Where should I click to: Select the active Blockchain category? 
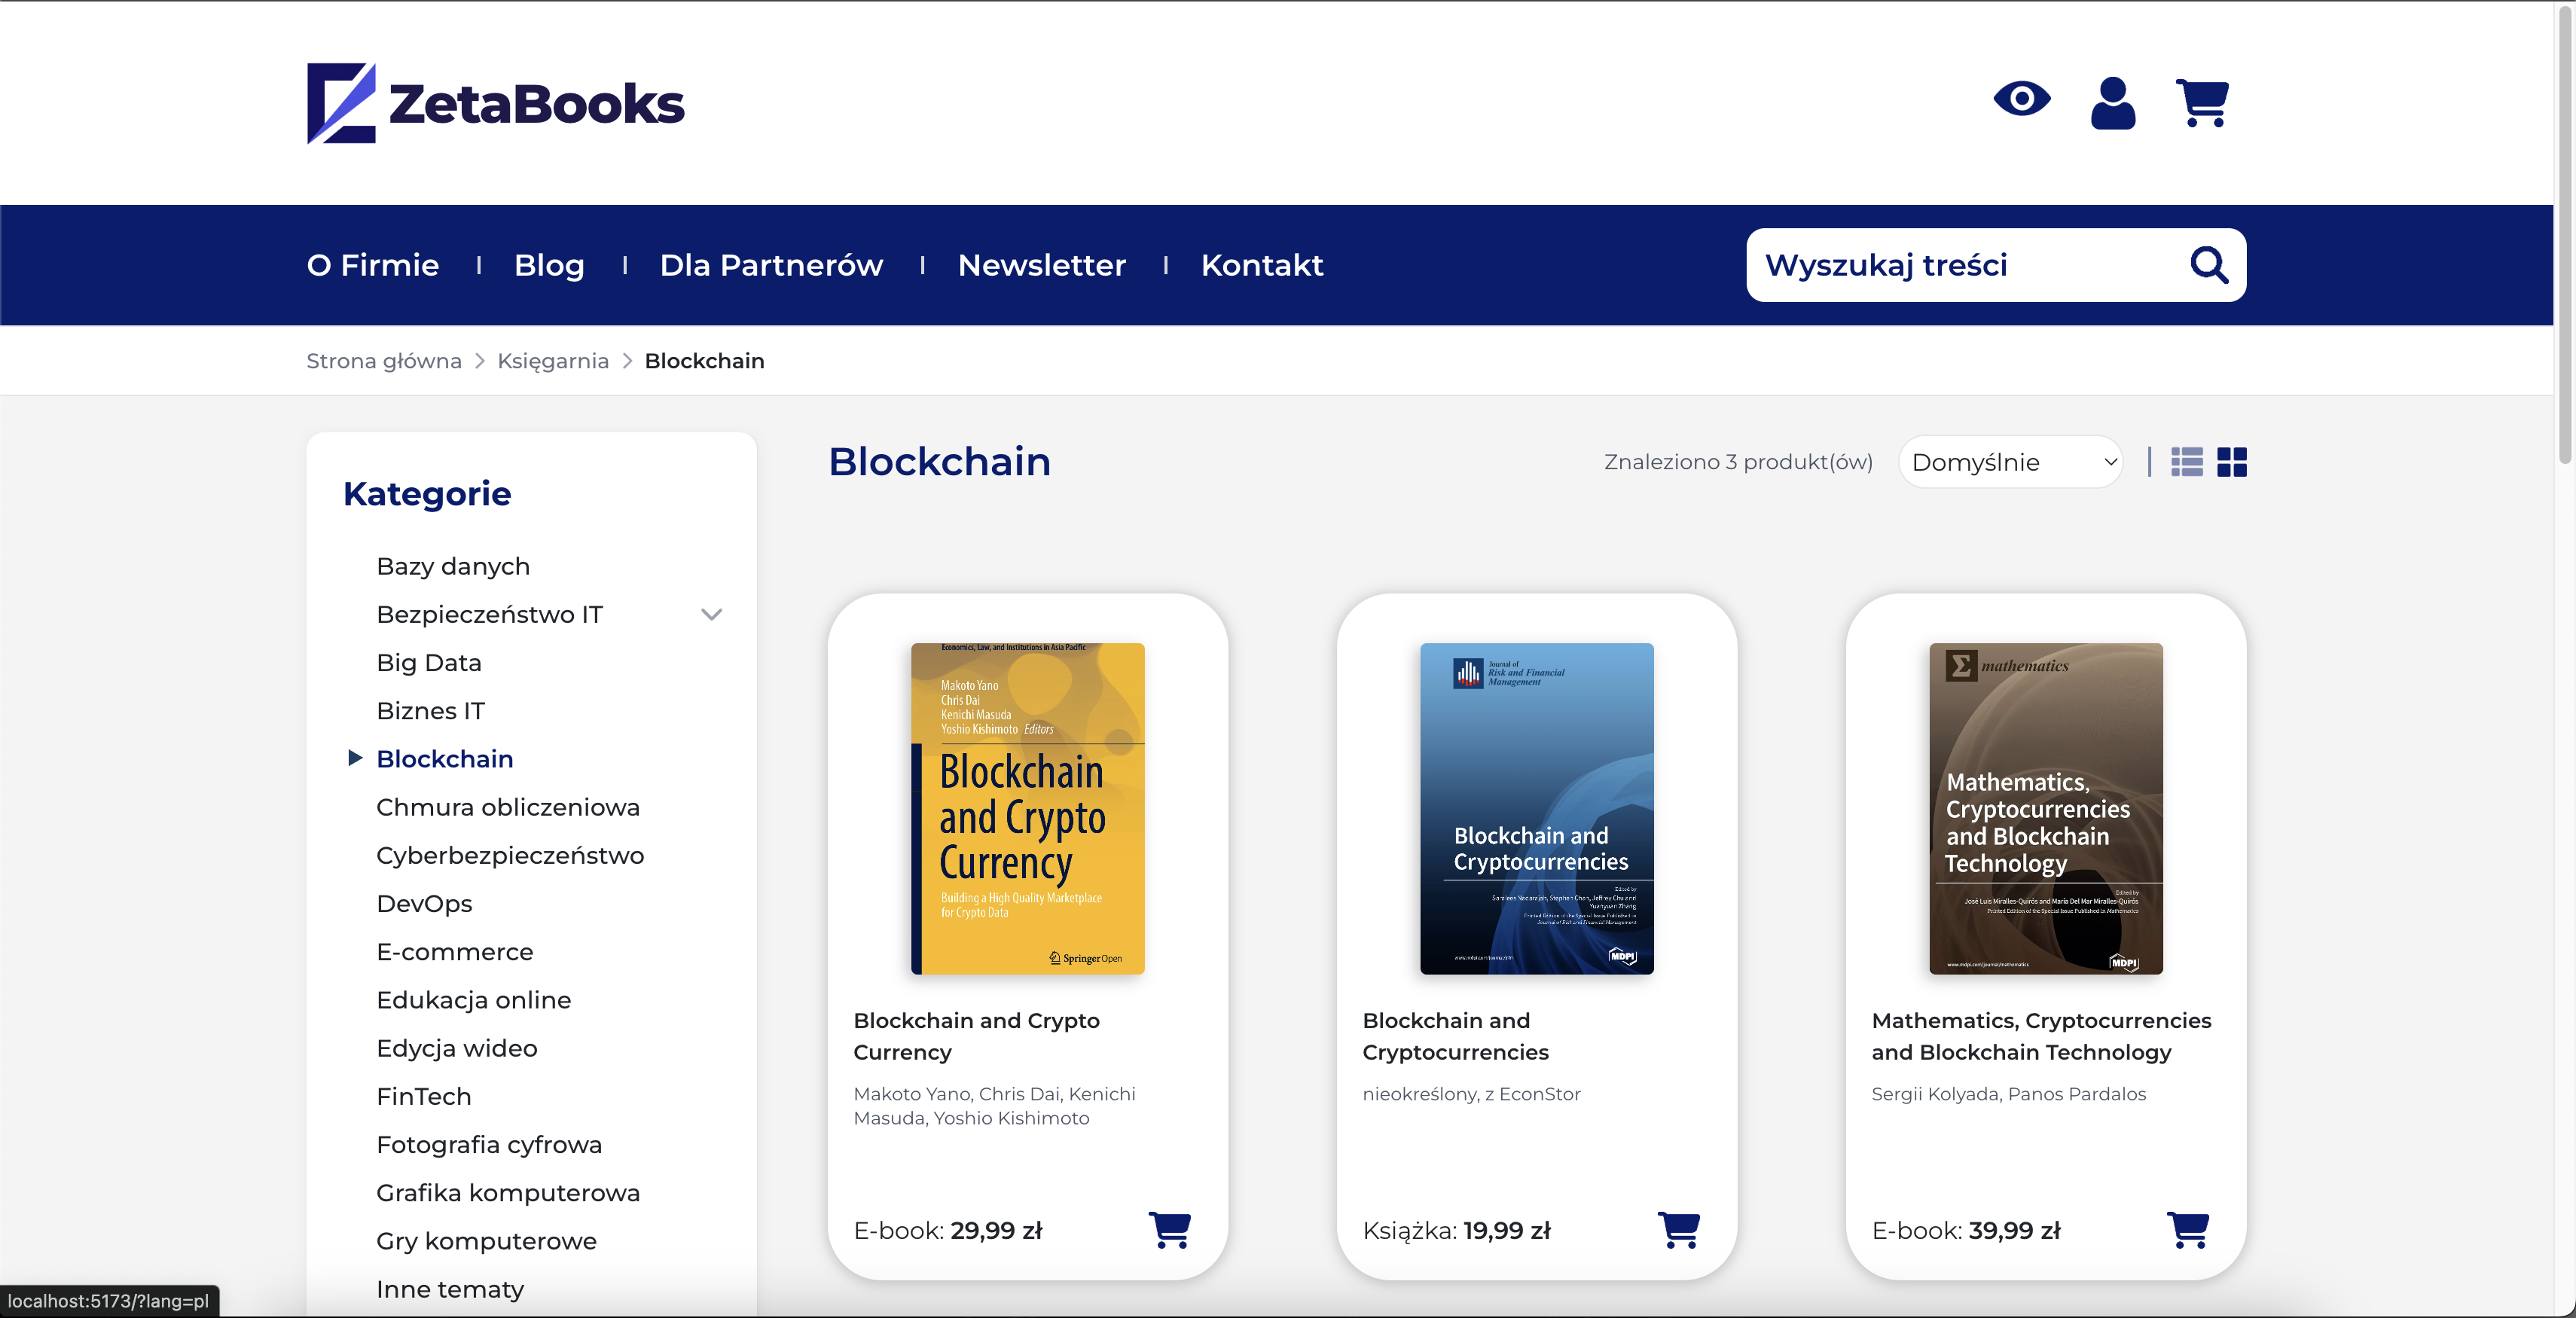point(444,759)
